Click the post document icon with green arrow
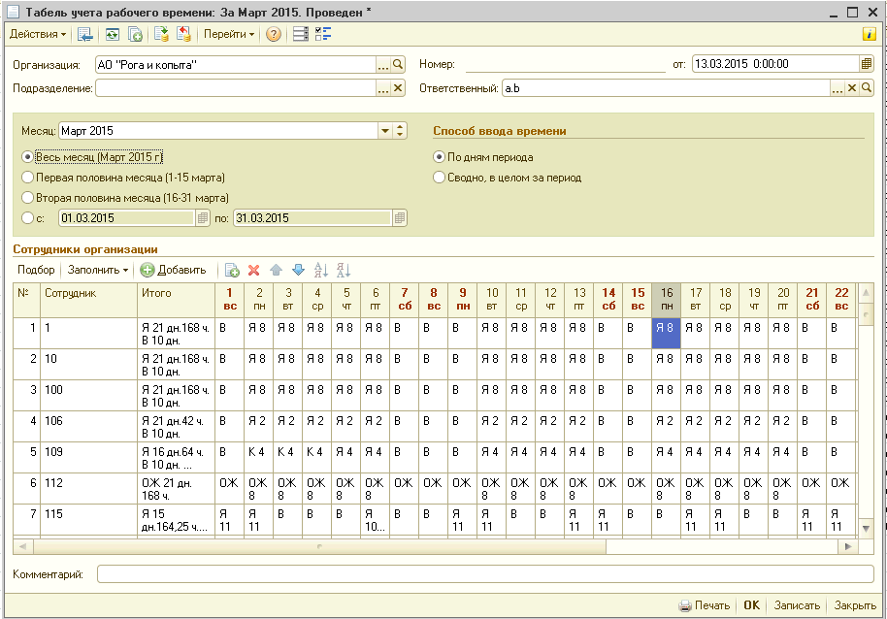 pyautogui.click(x=161, y=35)
